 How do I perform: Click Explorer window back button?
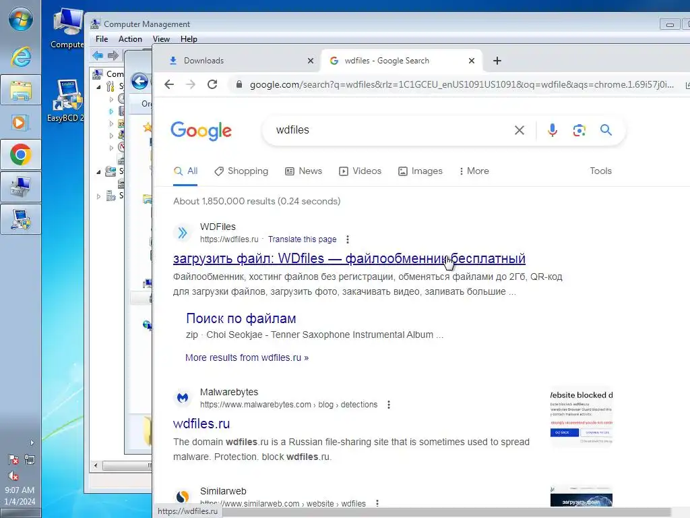139,82
